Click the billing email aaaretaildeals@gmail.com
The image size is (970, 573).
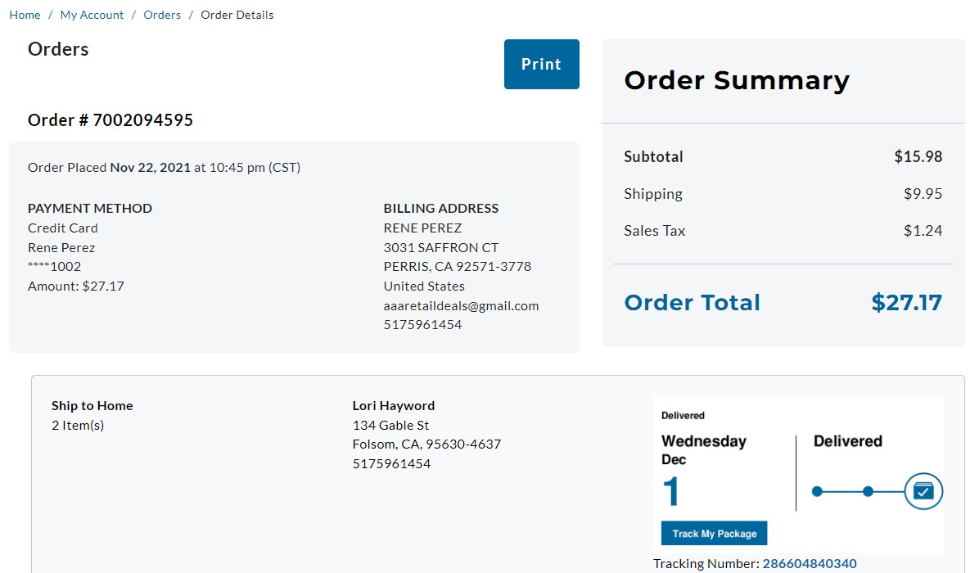pos(461,305)
